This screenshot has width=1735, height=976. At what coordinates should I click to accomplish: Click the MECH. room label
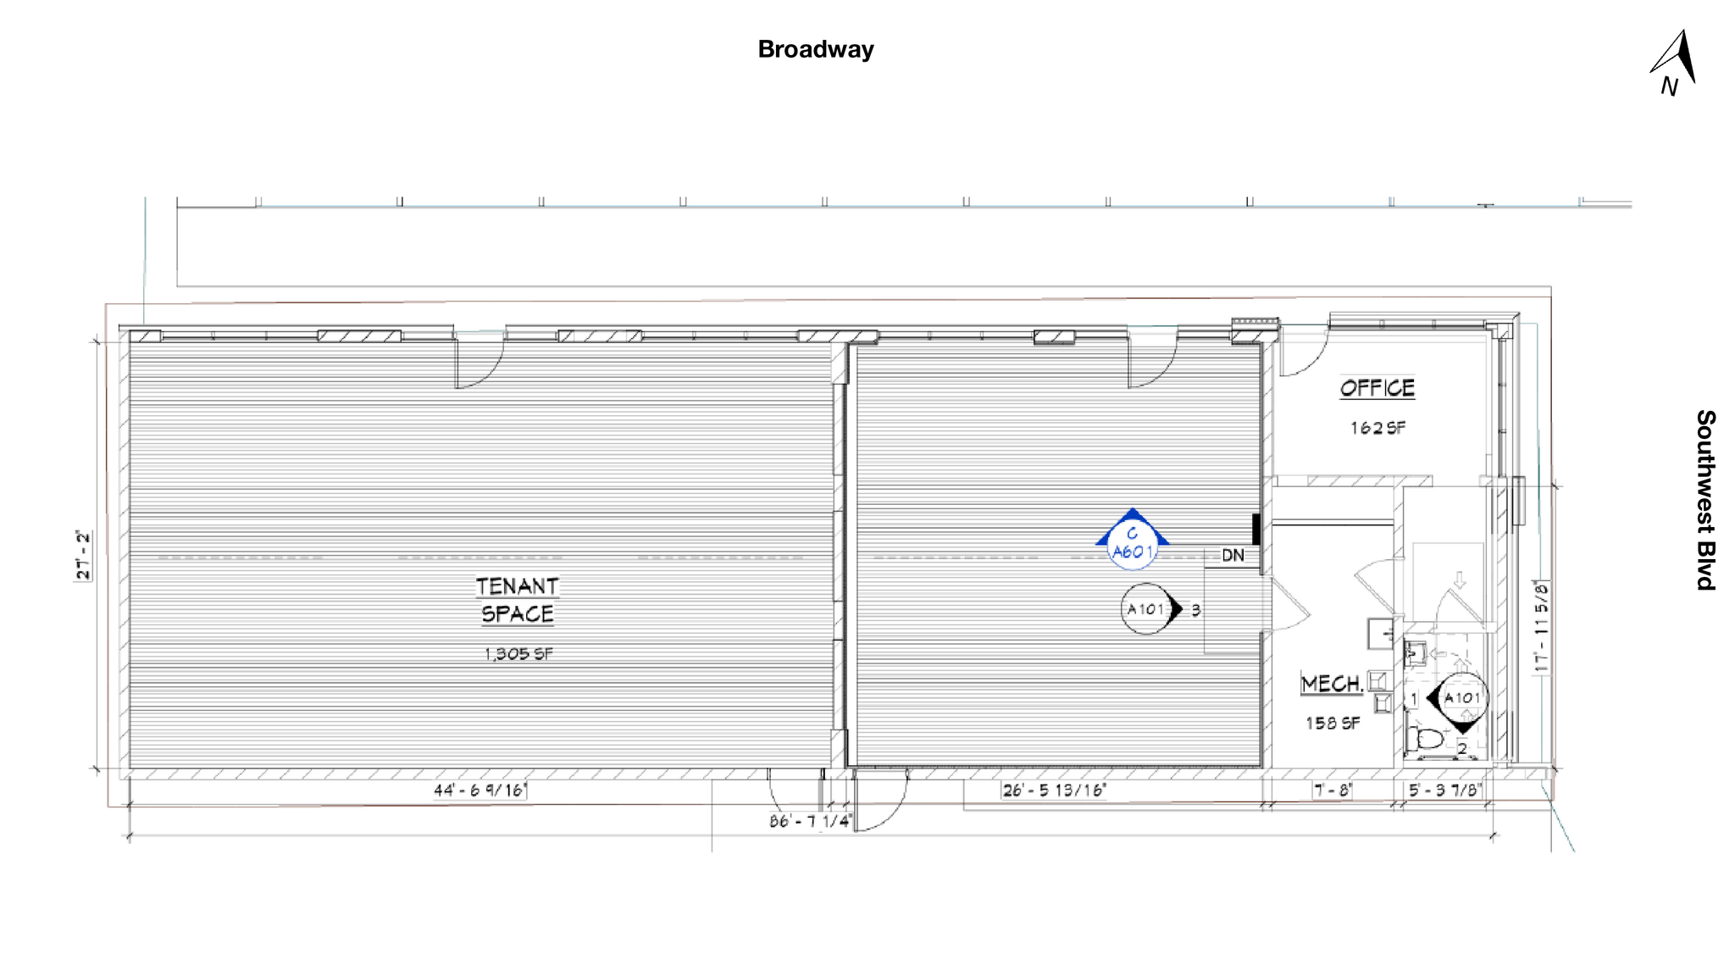click(1332, 684)
